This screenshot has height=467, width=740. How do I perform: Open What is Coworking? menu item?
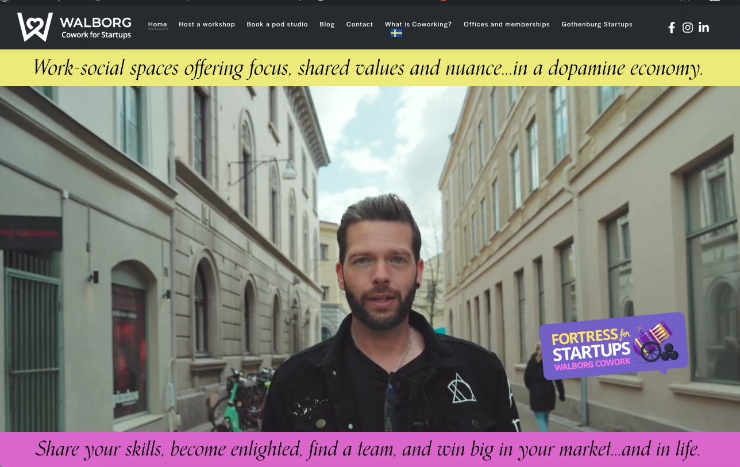(x=418, y=24)
